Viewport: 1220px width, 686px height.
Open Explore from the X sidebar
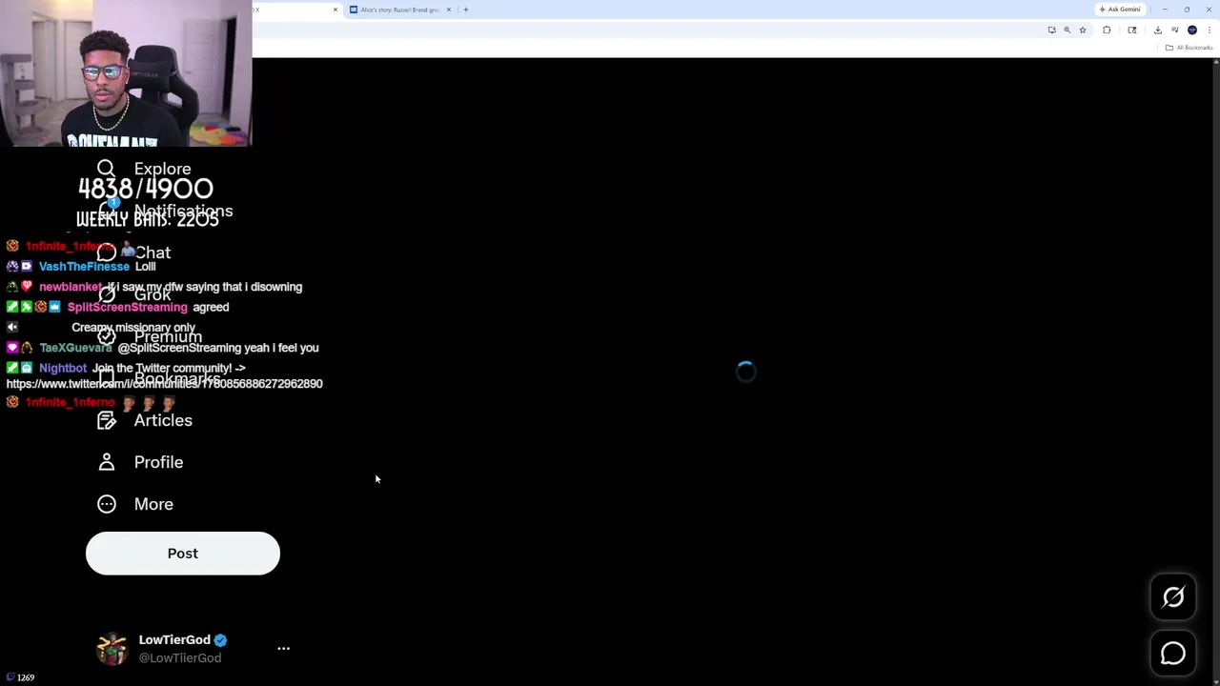145,169
